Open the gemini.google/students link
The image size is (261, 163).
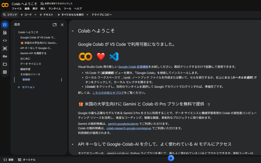tap(123, 124)
